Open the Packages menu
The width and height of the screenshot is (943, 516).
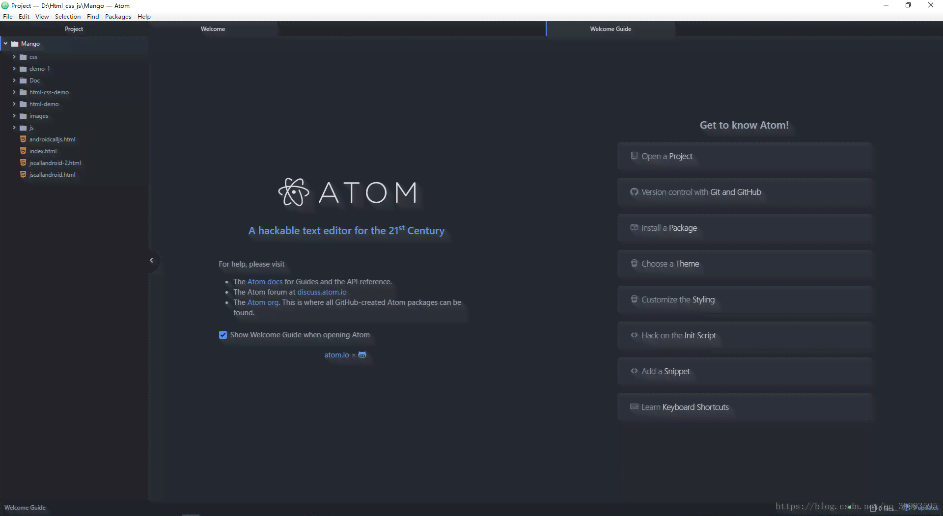pyautogui.click(x=118, y=16)
